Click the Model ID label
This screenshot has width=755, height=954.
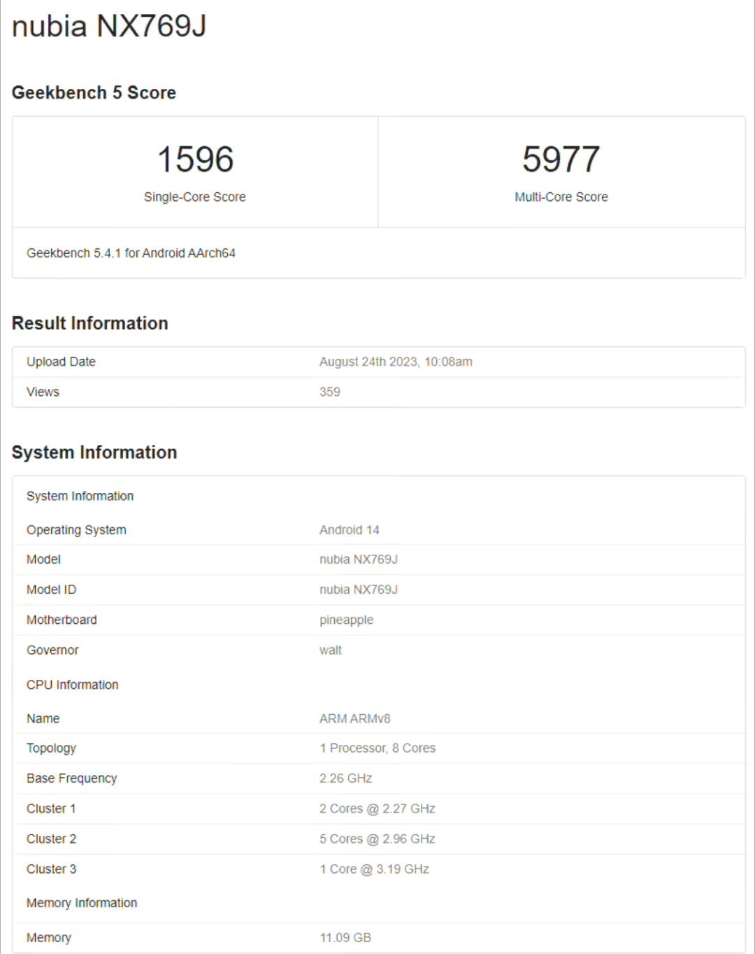(51, 590)
